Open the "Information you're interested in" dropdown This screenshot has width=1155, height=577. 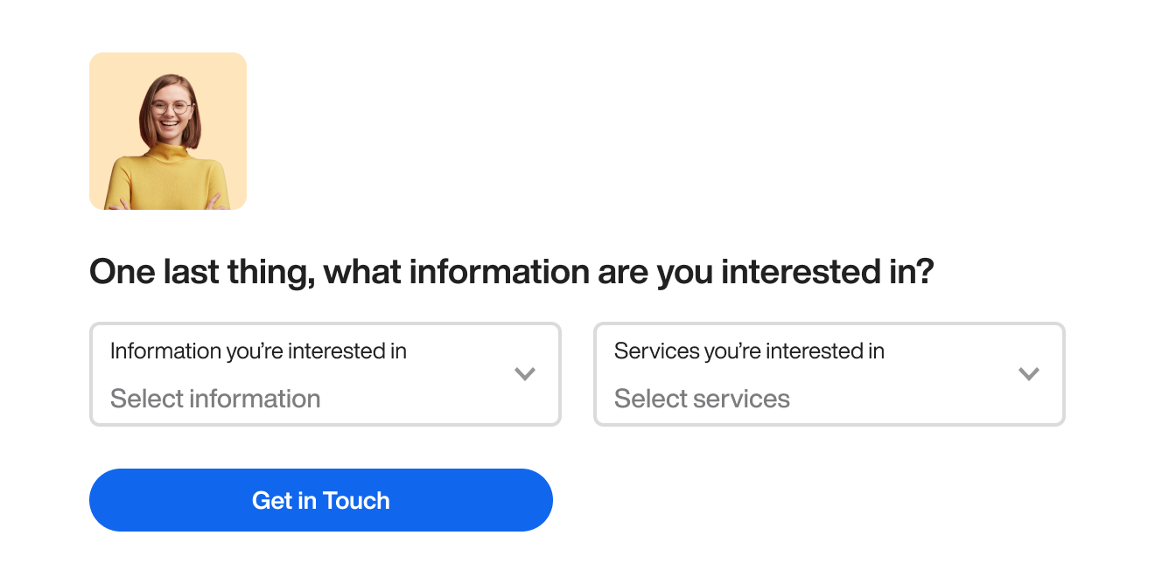pyautogui.click(x=325, y=374)
